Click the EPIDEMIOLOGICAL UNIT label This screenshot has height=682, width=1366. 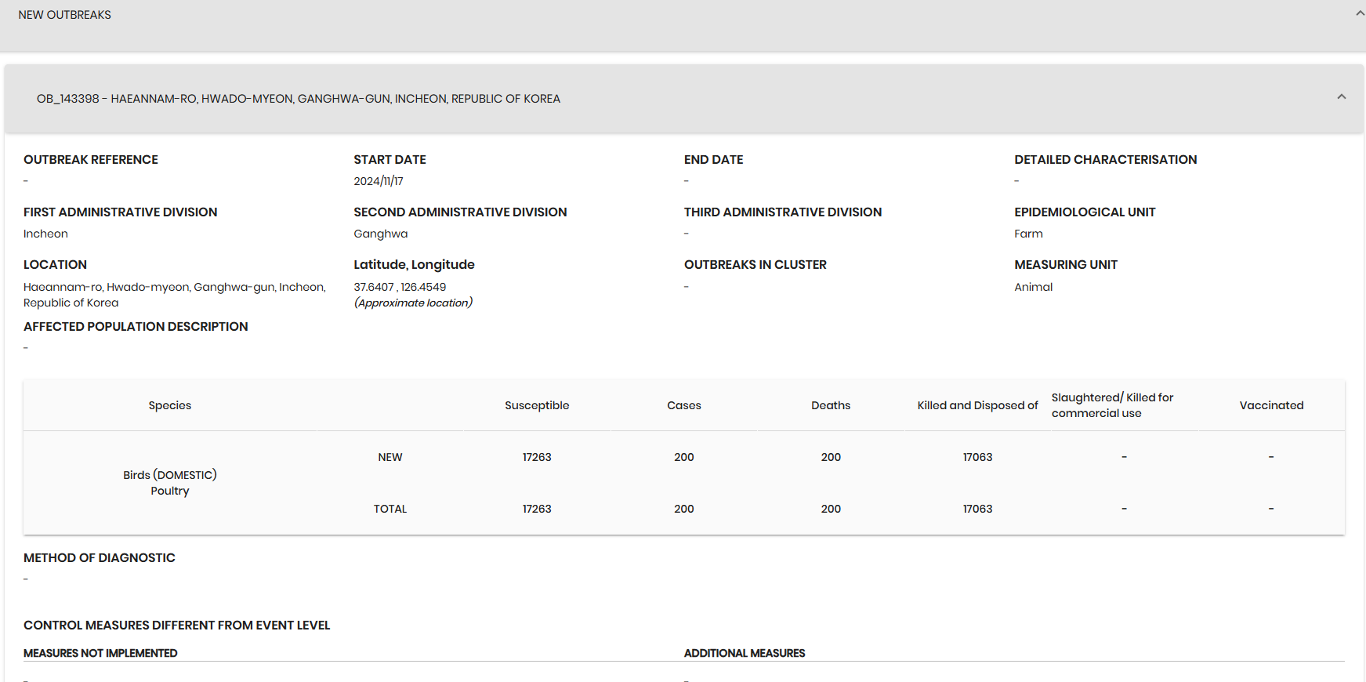tap(1085, 212)
